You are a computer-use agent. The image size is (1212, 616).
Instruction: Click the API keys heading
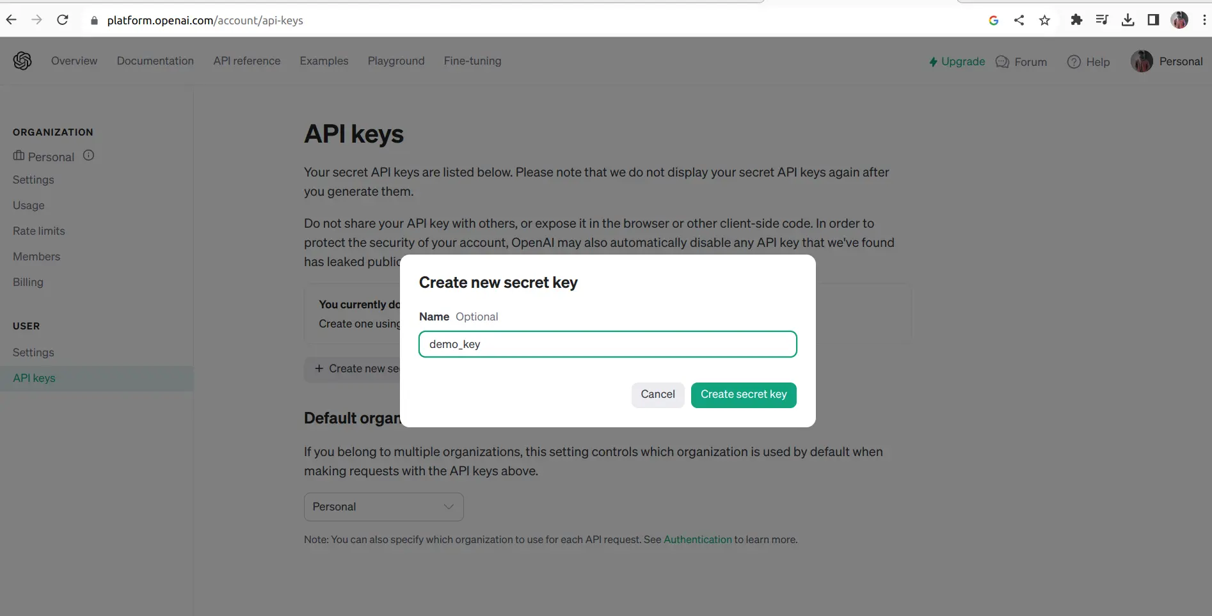tap(354, 134)
